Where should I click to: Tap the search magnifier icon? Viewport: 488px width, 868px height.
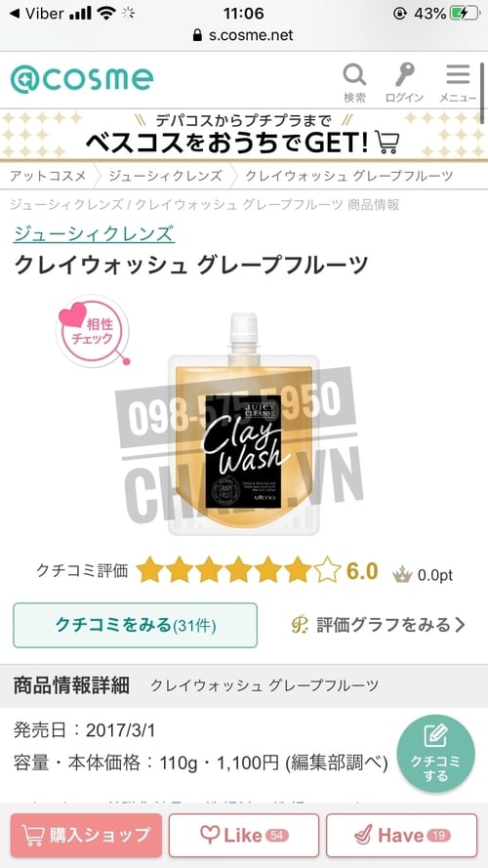[354, 75]
